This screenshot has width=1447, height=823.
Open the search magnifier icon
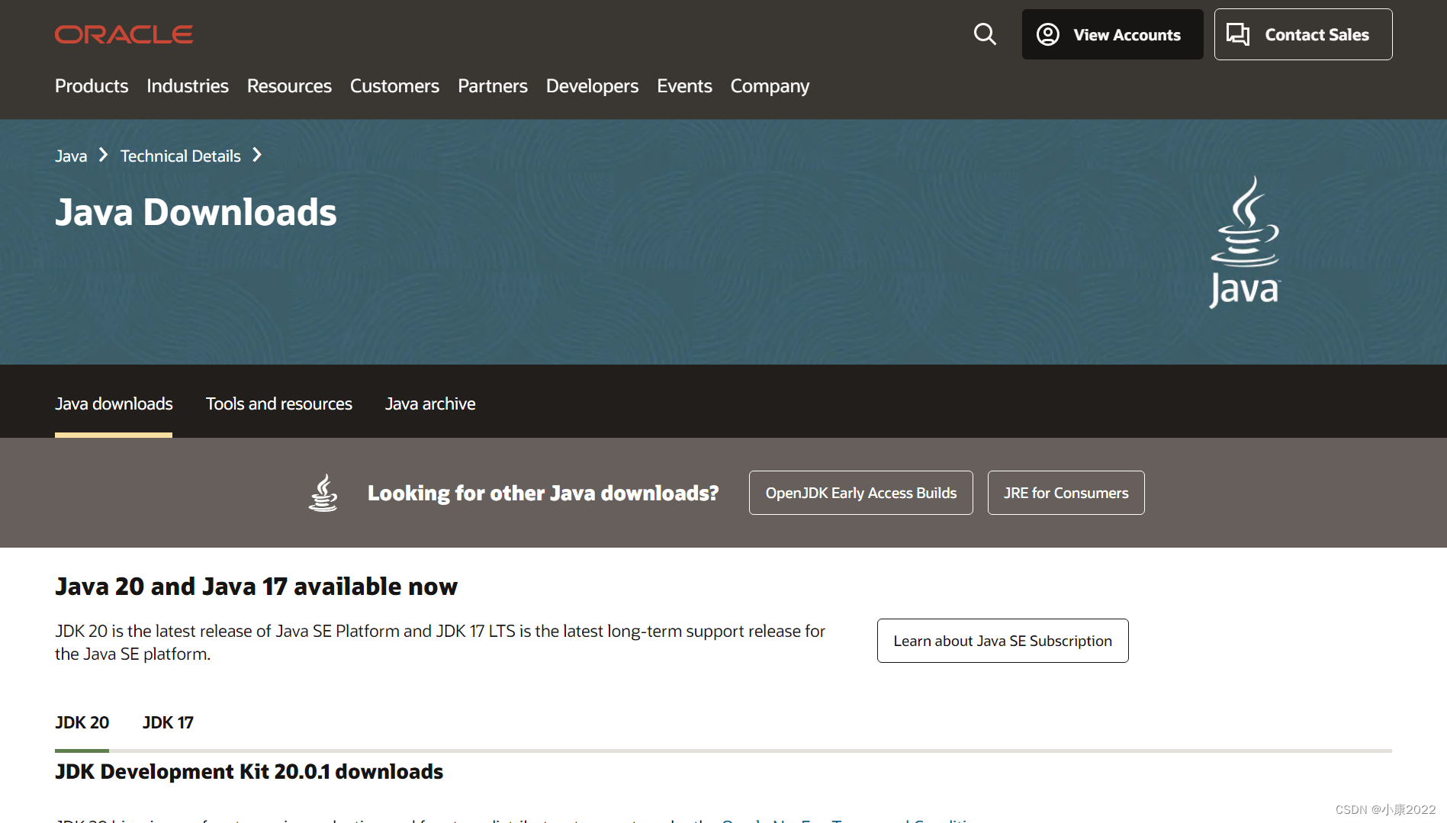pyautogui.click(x=985, y=34)
